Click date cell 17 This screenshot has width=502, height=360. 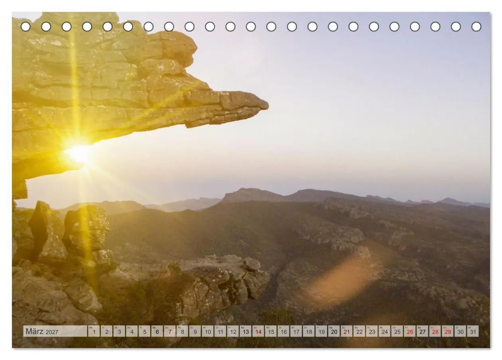(296, 331)
